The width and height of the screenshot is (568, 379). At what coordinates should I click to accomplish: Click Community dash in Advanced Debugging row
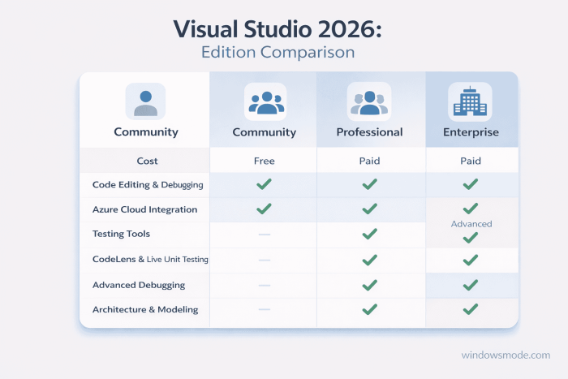coord(265,286)
